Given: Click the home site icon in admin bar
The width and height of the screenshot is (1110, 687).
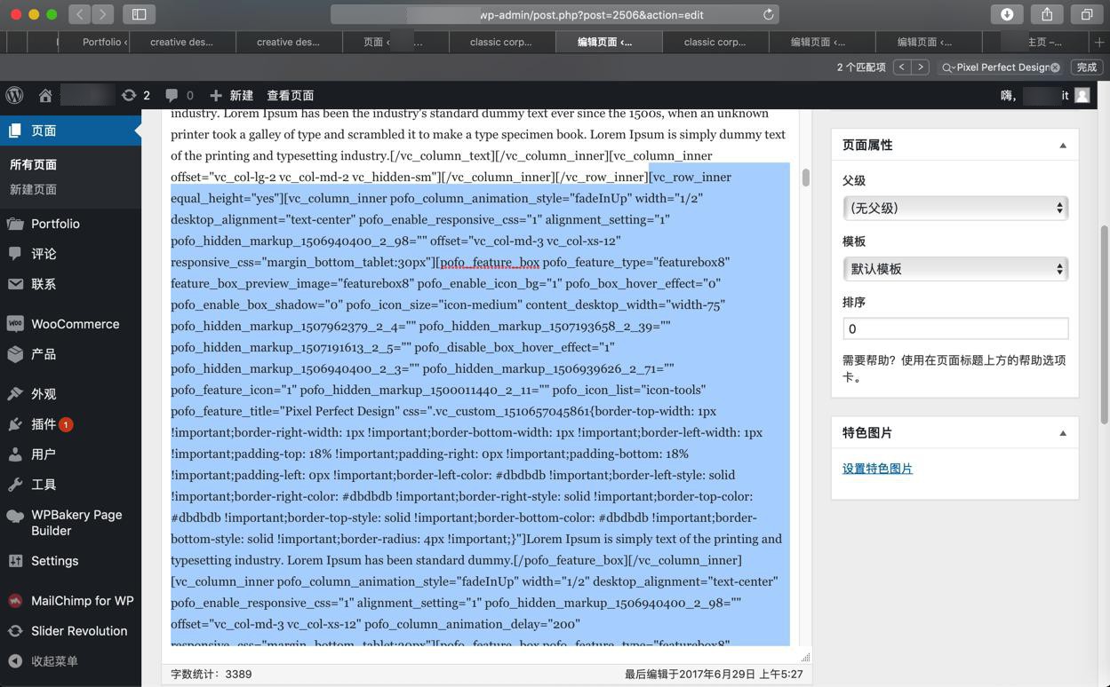Looking at the screenshot, I should click(45, 95).
